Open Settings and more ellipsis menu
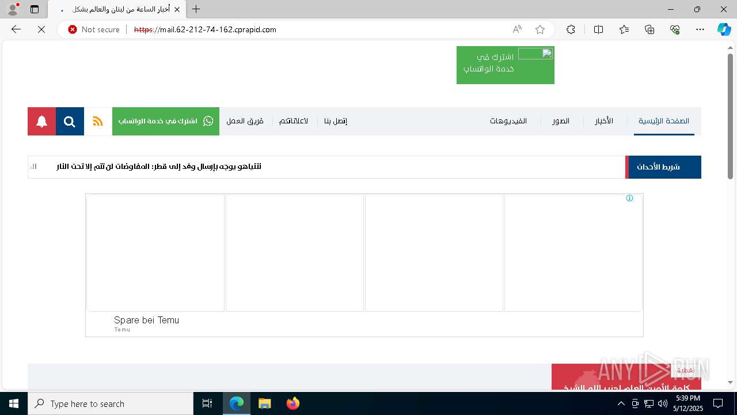737x415 pixels. tap(700, 29)
